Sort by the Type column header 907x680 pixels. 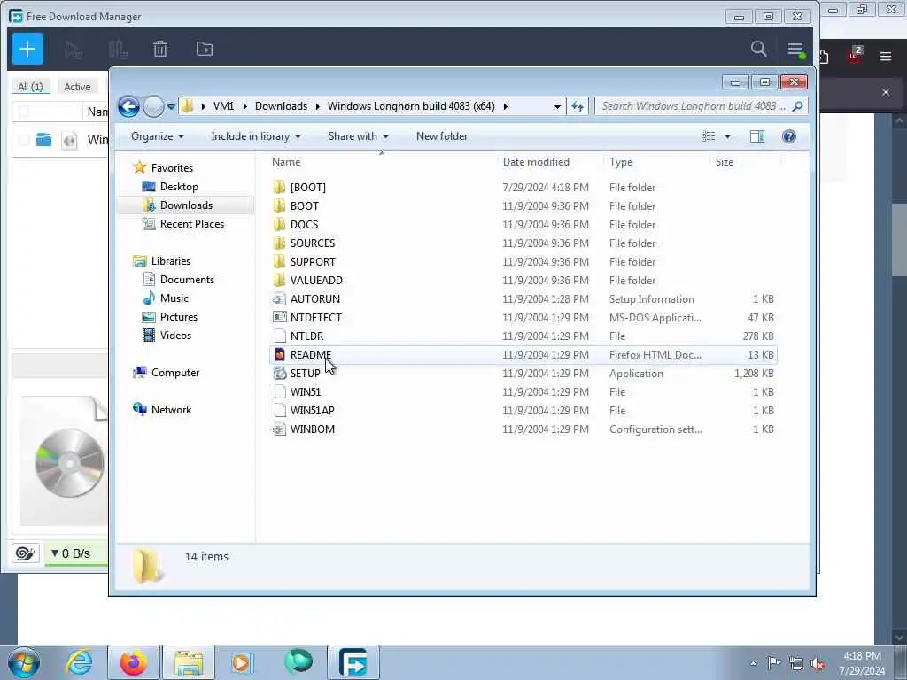(x=621, y=162)
